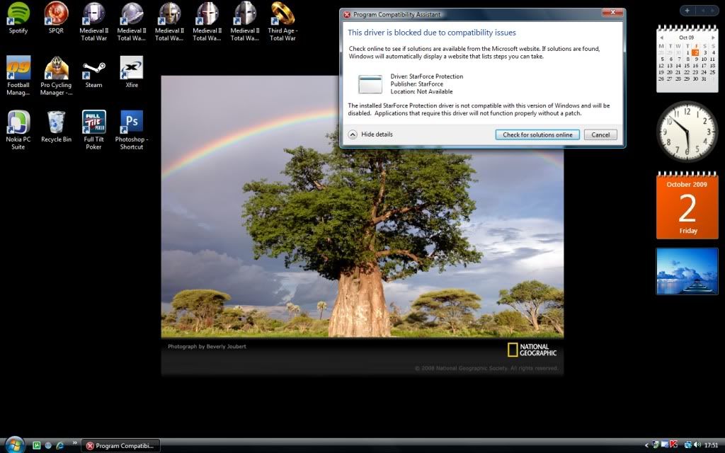Cancel the Program Compatibility Assistant dialog
The width and height of the screenshot is (725, 453).
pyautogui.click(x=600, y=134)
